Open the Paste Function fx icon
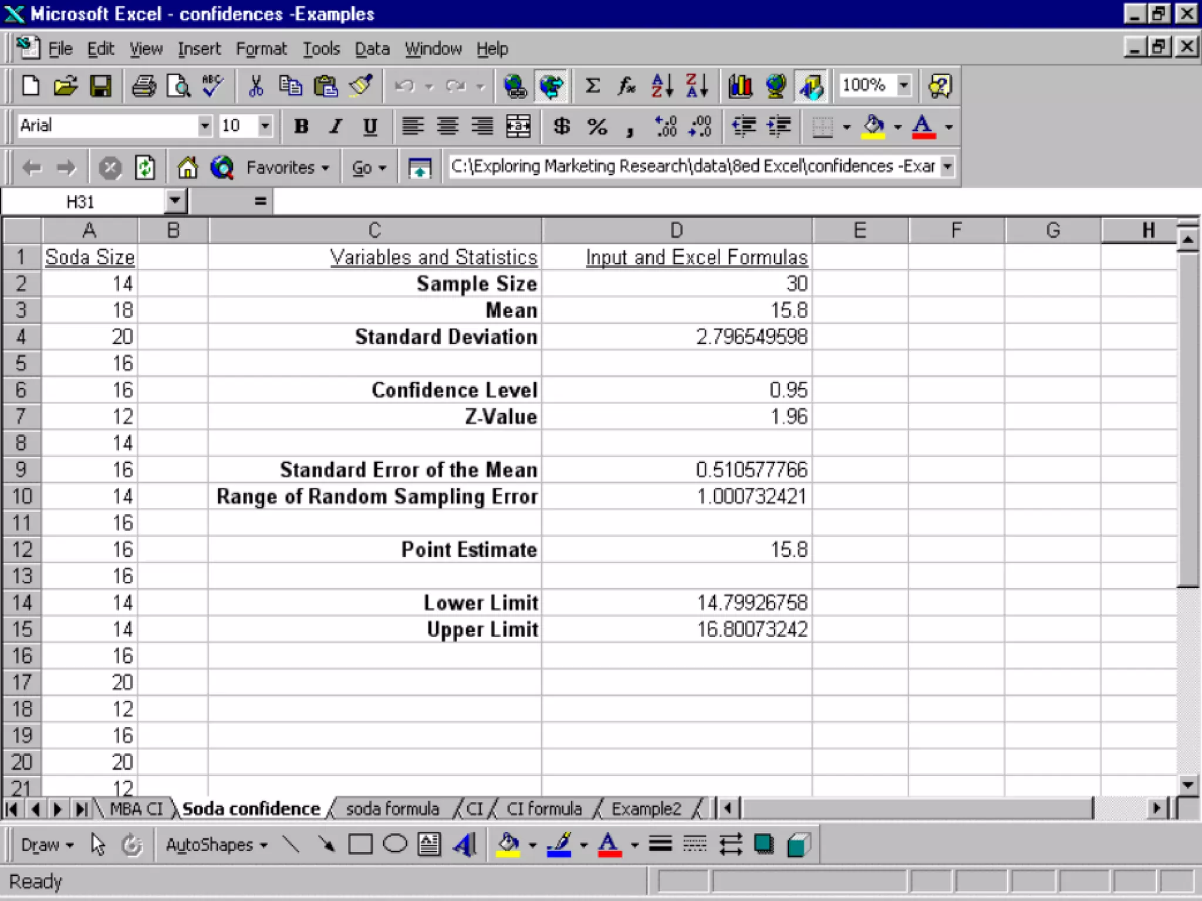 tap(626, 86)
